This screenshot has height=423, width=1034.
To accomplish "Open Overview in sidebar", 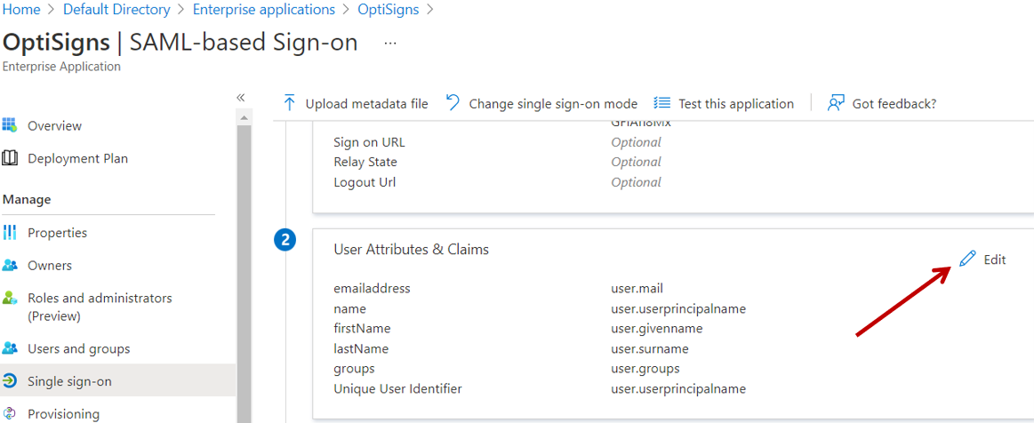I will point(55,126).
